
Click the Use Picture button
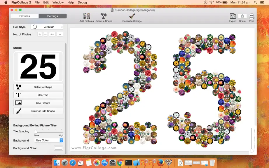click(38, 103)
